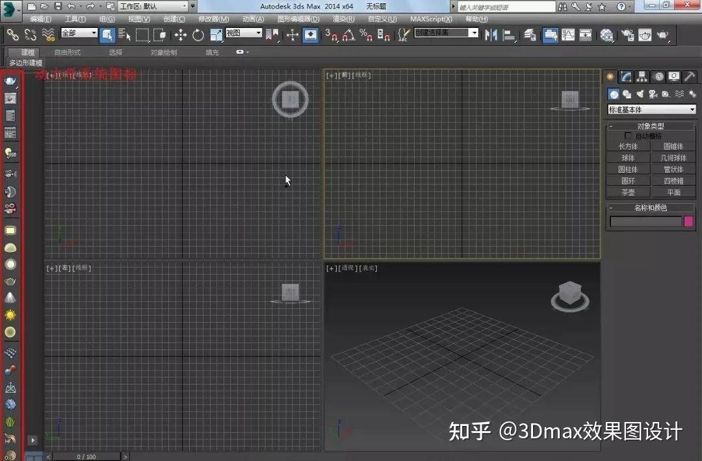Open the 修改器(M) menu

(214, 19)
